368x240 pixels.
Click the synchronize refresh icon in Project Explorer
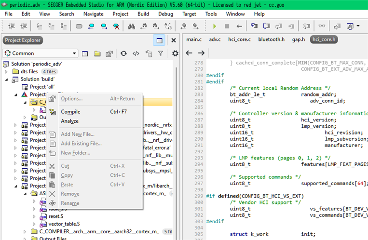point(123,53)
